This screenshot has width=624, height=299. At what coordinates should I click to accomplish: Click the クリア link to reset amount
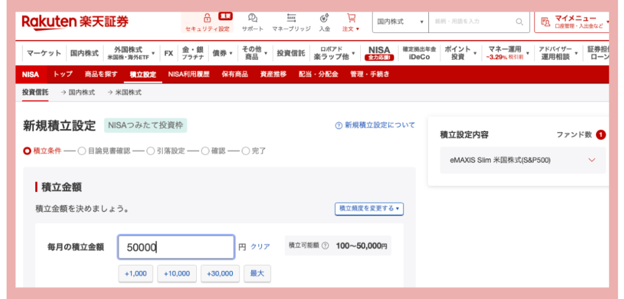tap(260, 247)
